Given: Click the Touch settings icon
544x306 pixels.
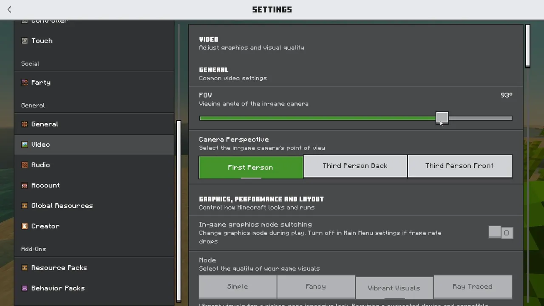Looking at the screenshot, I should tap(25, 41).
